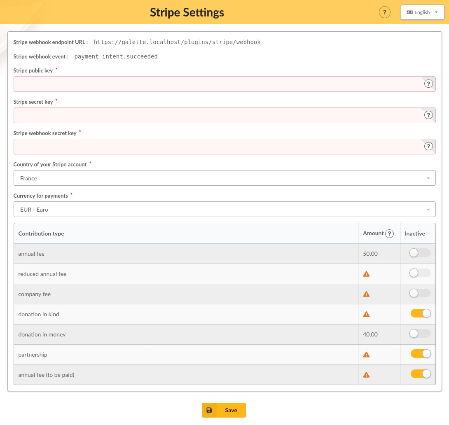This screenshot has height=425, width=449.
Task: Click the 'partnership' row label
Action: [x=33, y=355]
